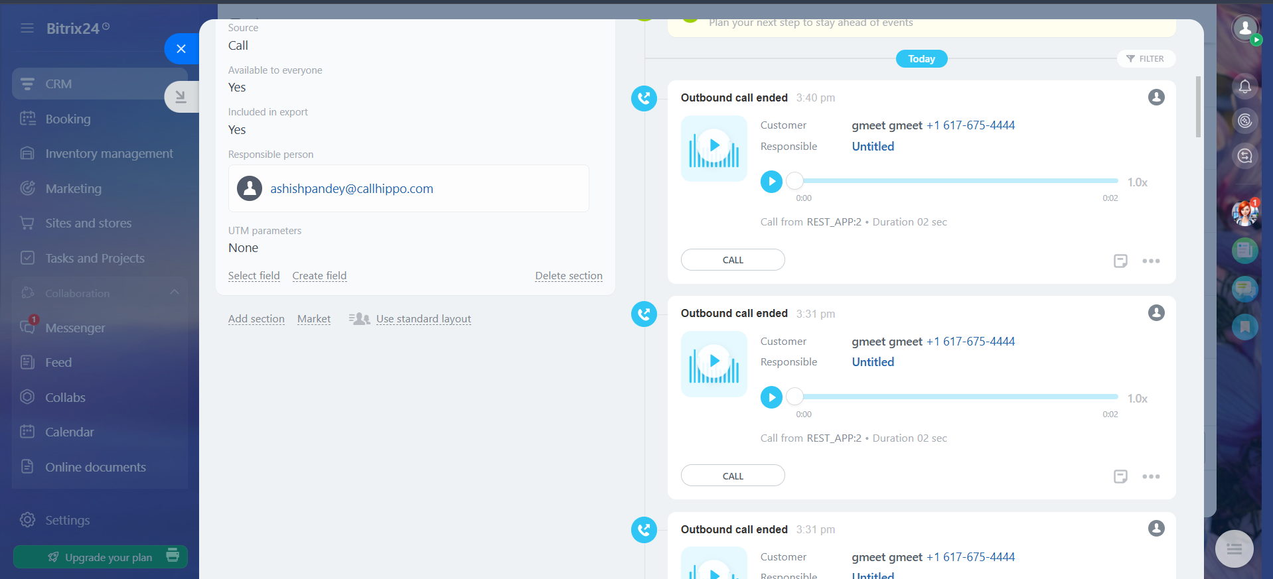Click phone number in first 3:31 pm call

pyautogui.click(x=970, y=342)
